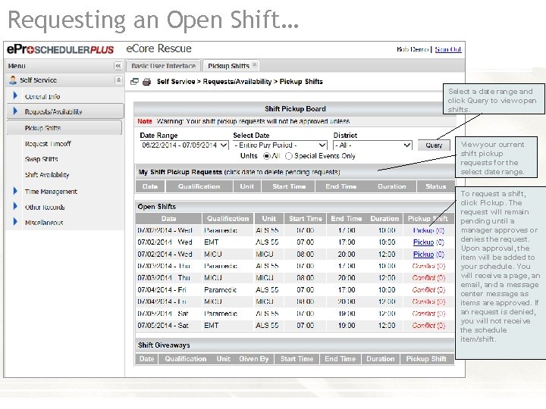Click the Sign Out link
The height and width of the screenshot is (409, 546).
pyautogui.click(x=448, y=49)
